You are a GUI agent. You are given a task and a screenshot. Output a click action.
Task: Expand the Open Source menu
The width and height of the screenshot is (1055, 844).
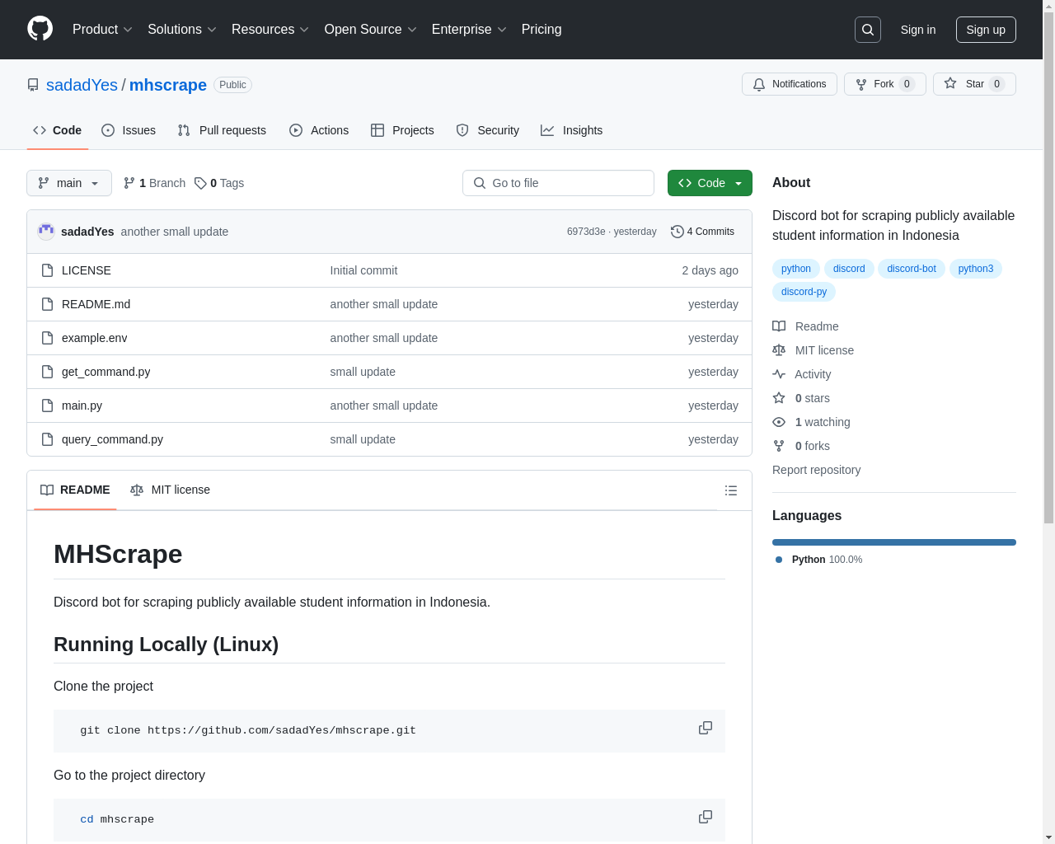(371, 30)
